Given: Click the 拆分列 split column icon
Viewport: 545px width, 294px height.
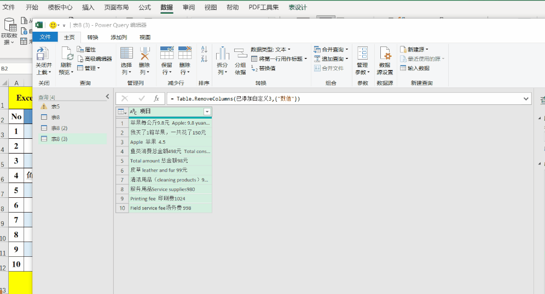Looking at the screenshot, I should click(x=223, y=53).
